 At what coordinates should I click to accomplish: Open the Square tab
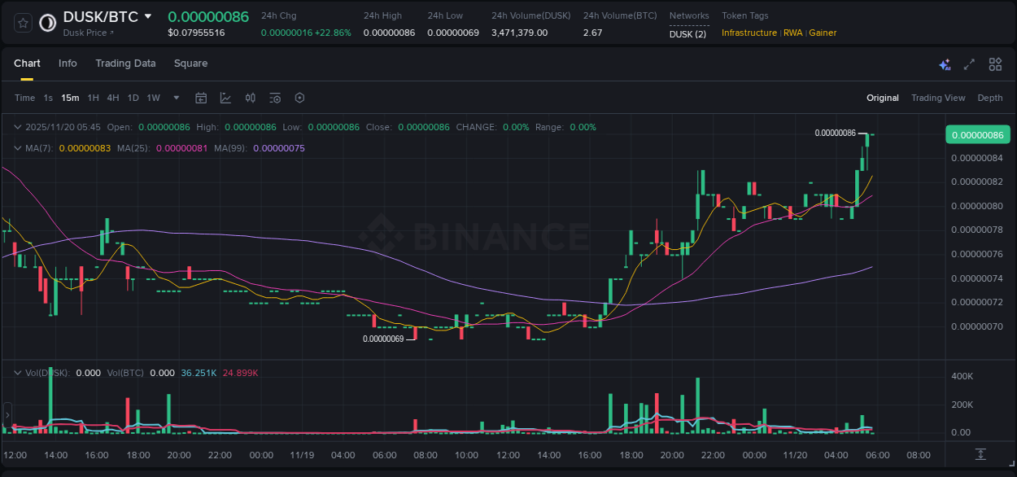click(x=190, y=63)
